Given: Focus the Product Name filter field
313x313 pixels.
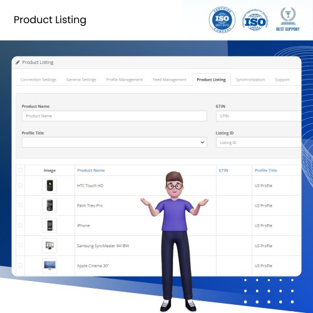Looking at the screenshot, I should point(115,116).
